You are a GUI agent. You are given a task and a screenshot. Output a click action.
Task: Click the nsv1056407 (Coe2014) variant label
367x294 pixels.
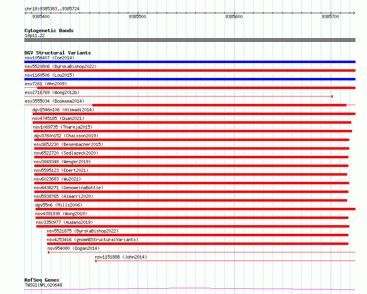coord(49,58)
